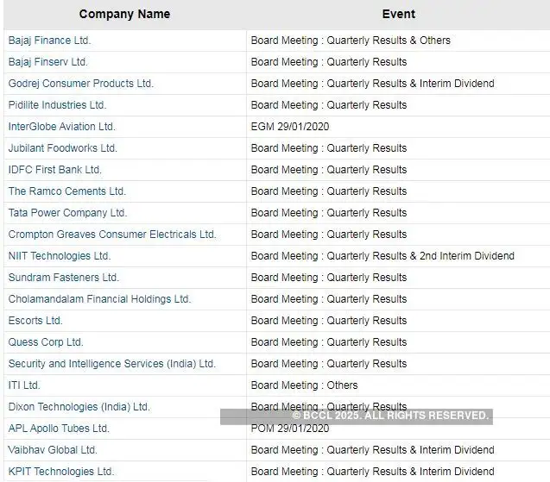Open the IDFC First Bank Ltd. link

coord(54,170)
